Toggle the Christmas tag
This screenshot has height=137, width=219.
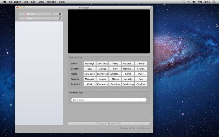click(102, 64)
